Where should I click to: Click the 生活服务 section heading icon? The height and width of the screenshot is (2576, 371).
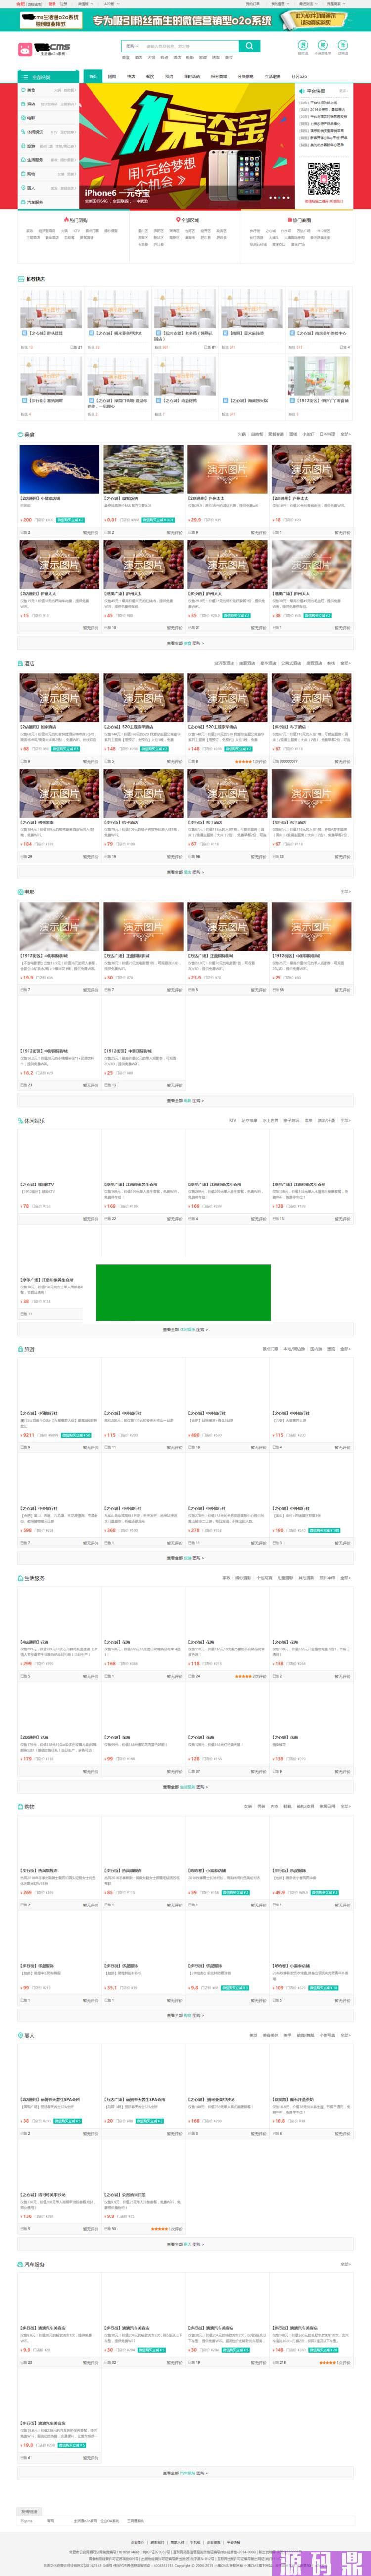coord(19,1578)
